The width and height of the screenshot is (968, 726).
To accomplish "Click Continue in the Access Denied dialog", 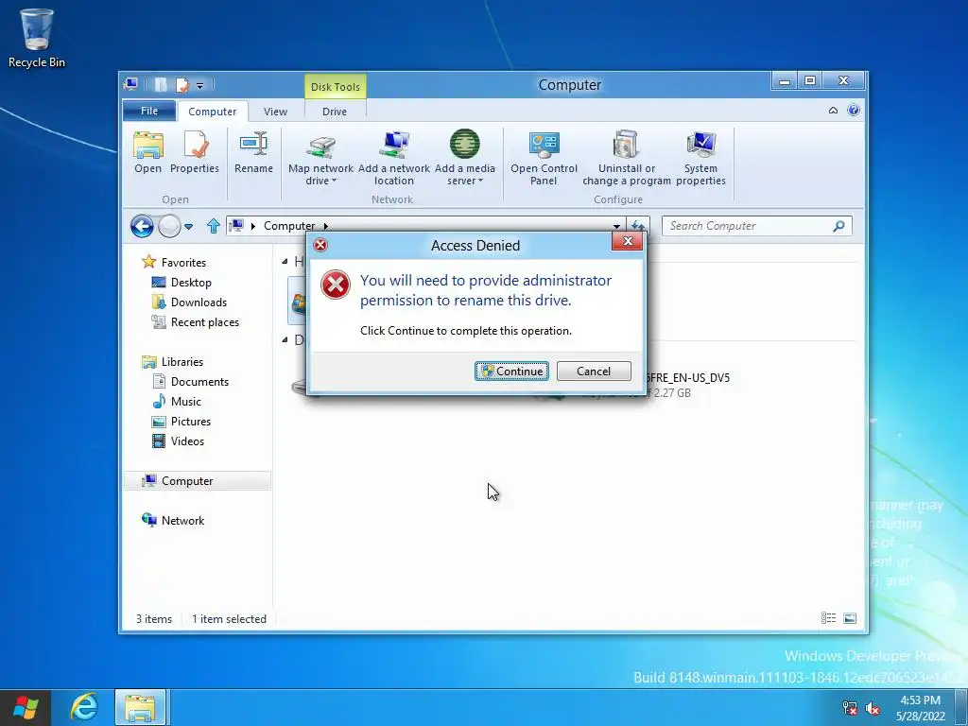I will pyautogui.click(x=511, y=371).
